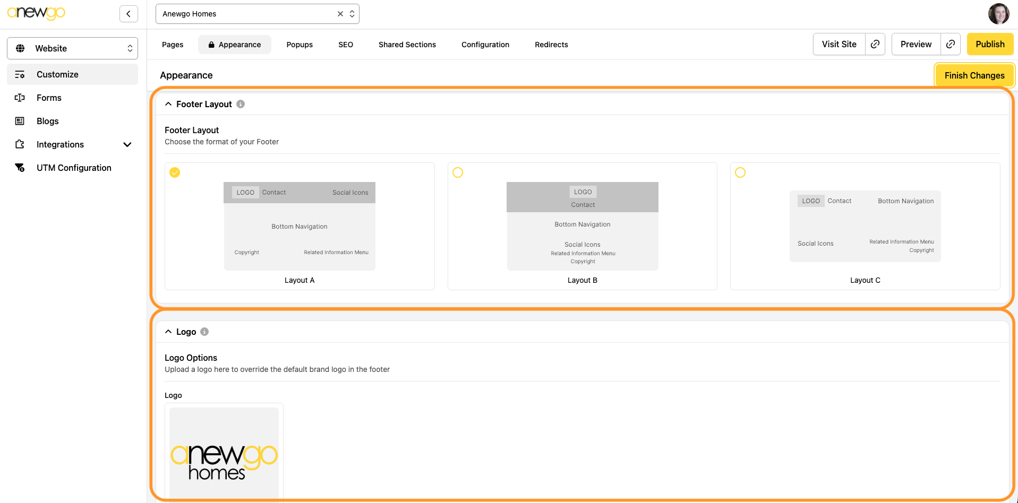The image size is (1018, 503).
Task: Go to the SEO tab
Action: (345, 45)
